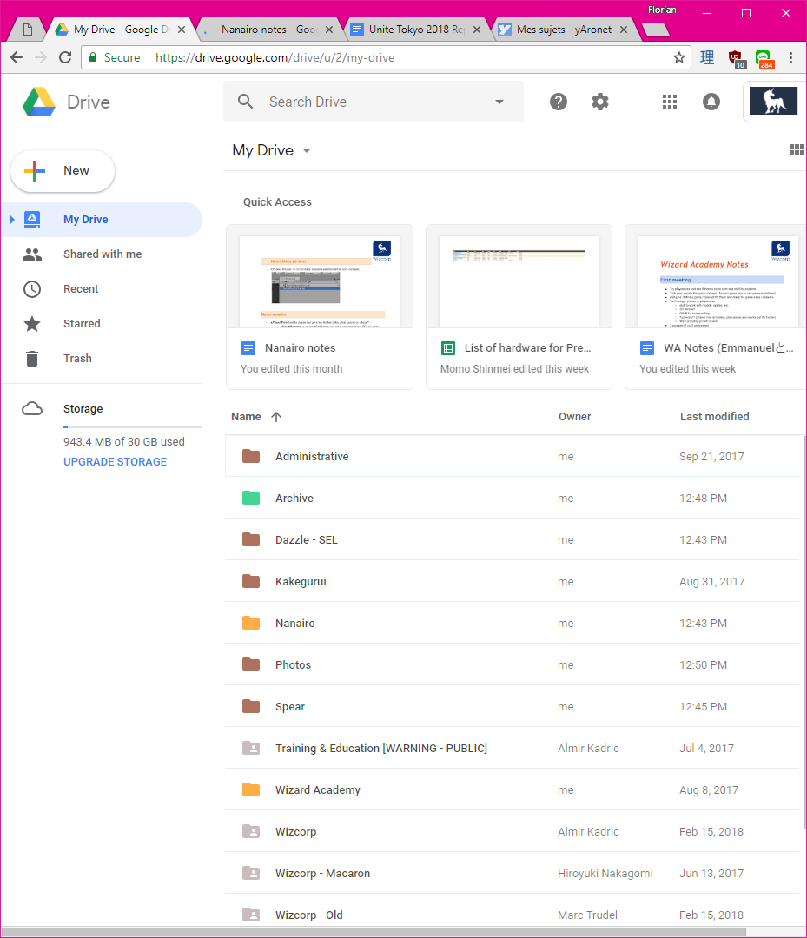Click the storage usage progress bar
This screenshot has height=938, width=807.
[x=132, y=426]
